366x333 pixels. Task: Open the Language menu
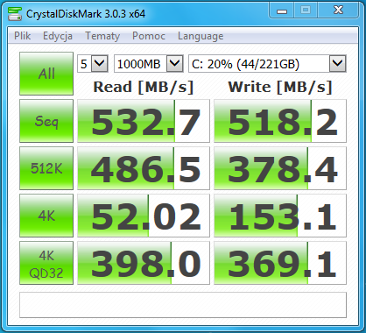[x=201, y=36]
